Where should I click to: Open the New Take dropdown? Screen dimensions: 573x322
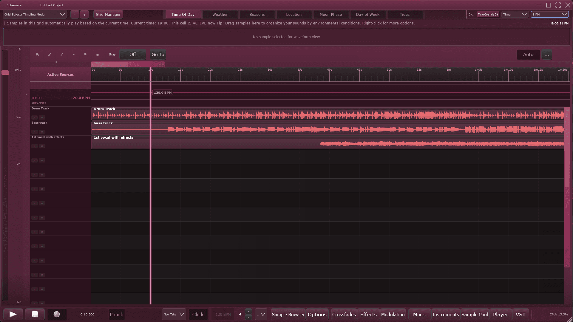pos(174,315)
